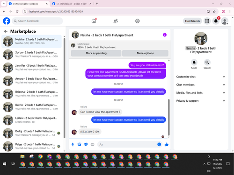
Task: Click Neisha's avatar in the info panel
Action: [x=201, y=38]
